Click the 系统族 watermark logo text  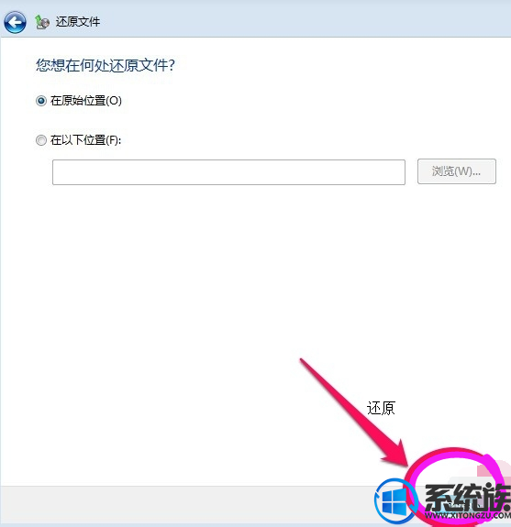468,498
